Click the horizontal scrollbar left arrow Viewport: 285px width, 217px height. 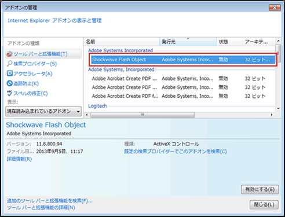87,115
